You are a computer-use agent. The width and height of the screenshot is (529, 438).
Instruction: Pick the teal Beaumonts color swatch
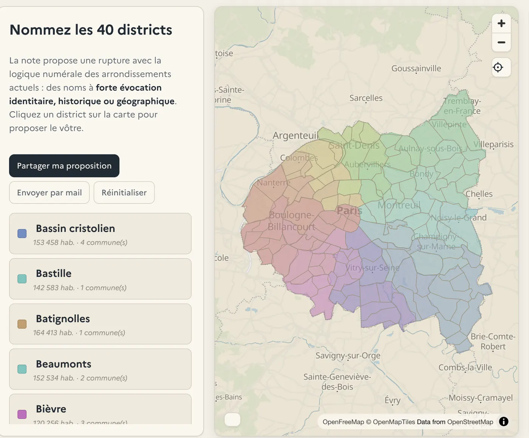22,369
